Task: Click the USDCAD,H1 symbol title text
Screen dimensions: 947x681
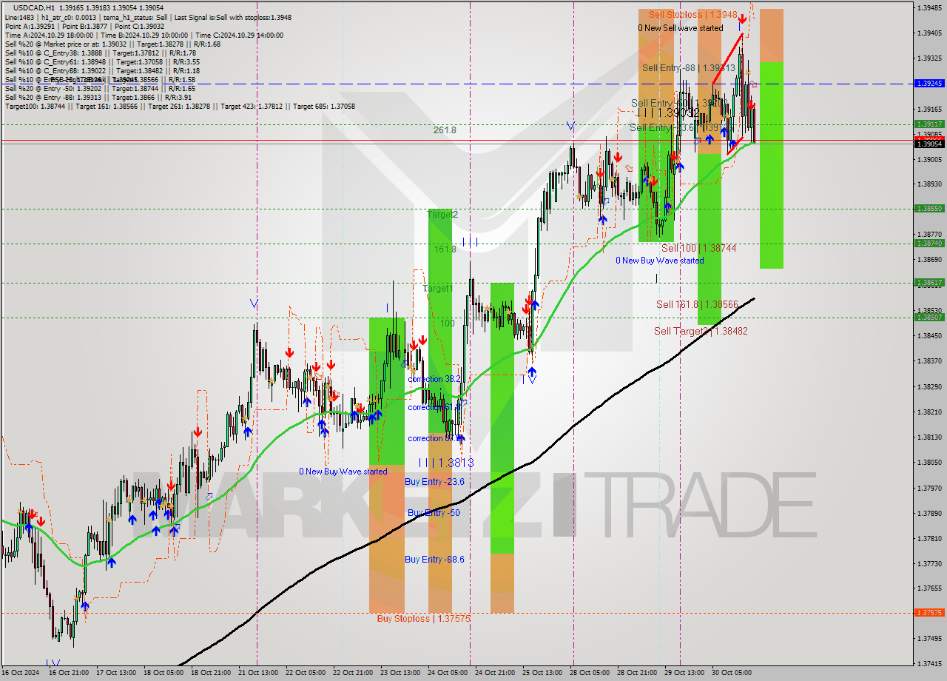Action: point(34,7)
